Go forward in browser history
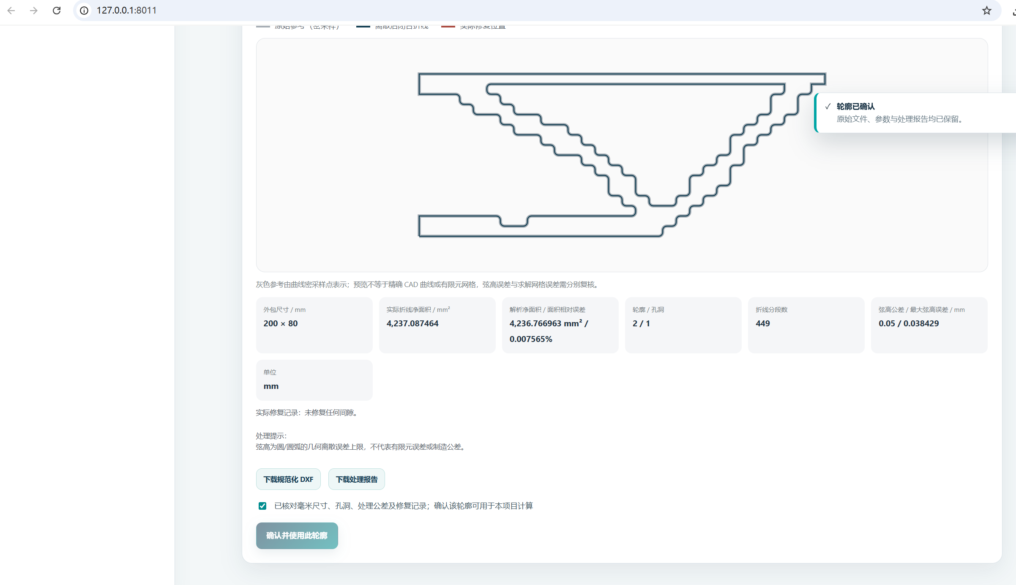Viewport: 1016px width, 585px height. coord(34,11)
